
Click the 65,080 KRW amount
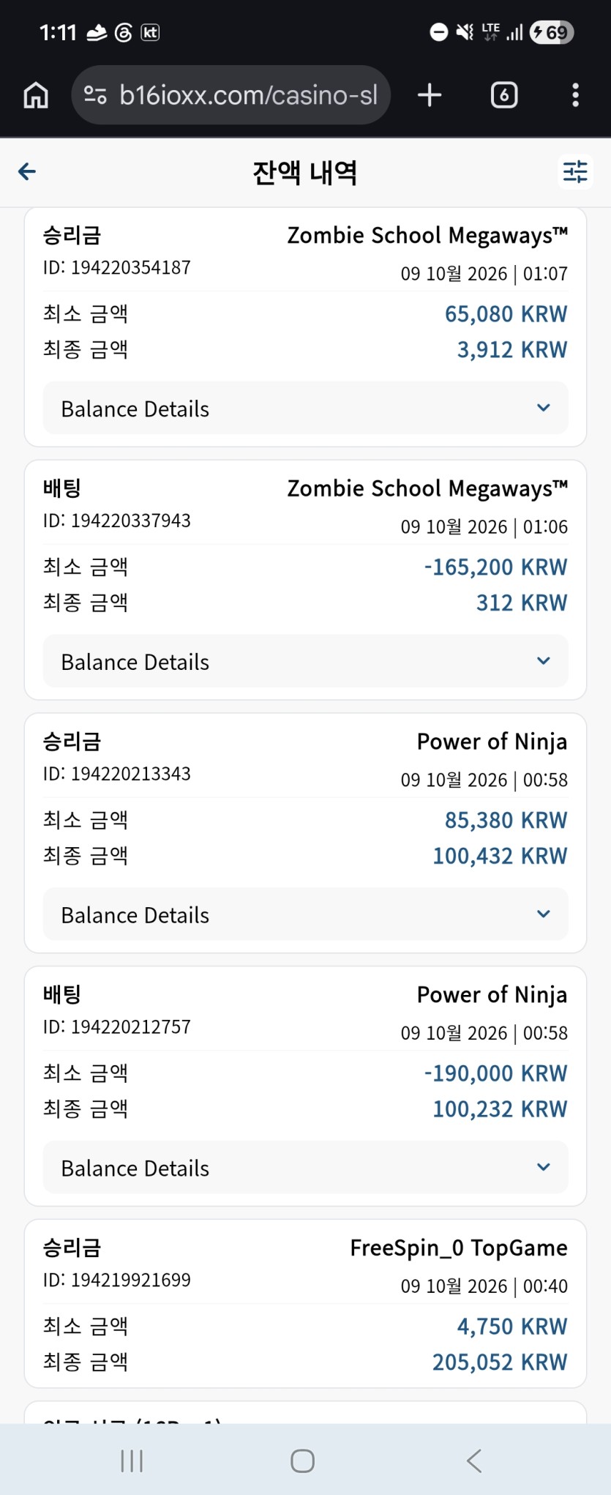click(506, 314)
